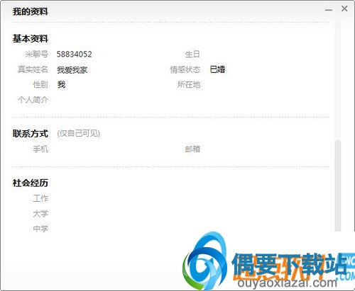Click the 基本资料 section heading

(31, 38)
